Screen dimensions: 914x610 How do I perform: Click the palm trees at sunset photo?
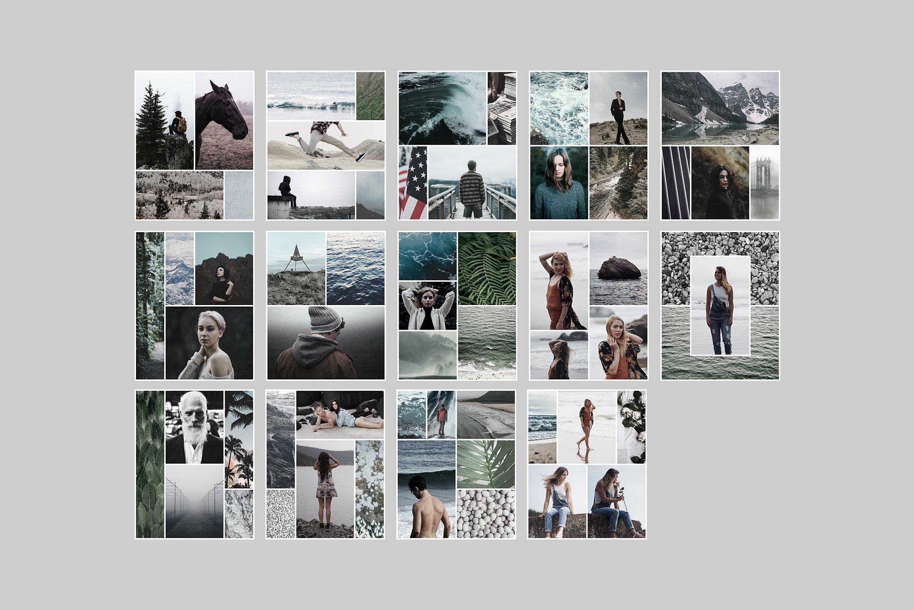coord(239,440)
